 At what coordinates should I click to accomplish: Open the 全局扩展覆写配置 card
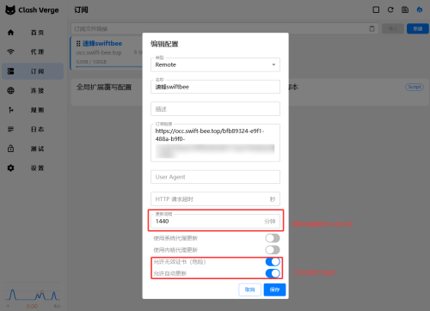click(107, 93)
